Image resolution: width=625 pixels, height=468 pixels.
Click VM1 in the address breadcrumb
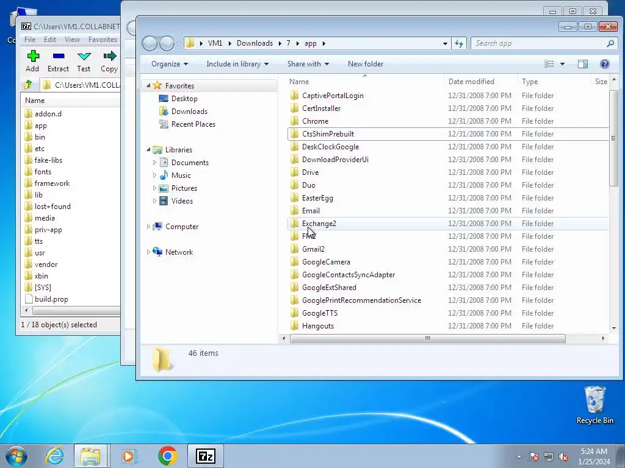[x=215, y=43]
